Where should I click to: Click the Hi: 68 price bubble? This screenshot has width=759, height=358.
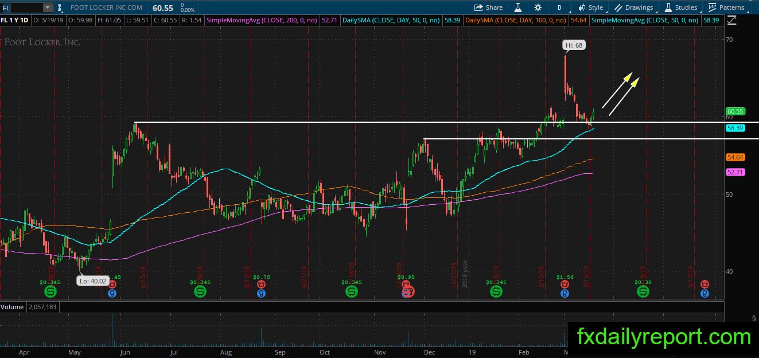pos(573,45)
